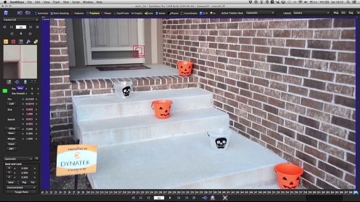Step forward one frame in tracker panel
The height and width of the screenshot is (202, 360).
pyautogui.click(x=30, y=34)
